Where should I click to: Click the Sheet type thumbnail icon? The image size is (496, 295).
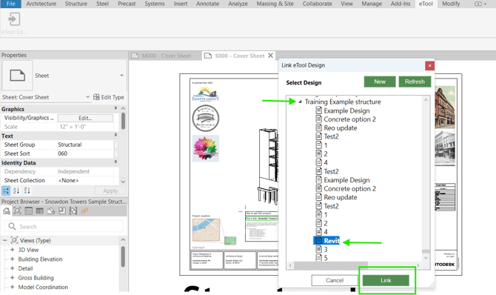(18, 76)
